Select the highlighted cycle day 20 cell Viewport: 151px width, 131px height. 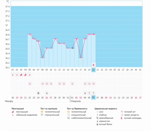point(93,70)
